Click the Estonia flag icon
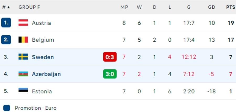The image size is (236, 112). [23, 91]
